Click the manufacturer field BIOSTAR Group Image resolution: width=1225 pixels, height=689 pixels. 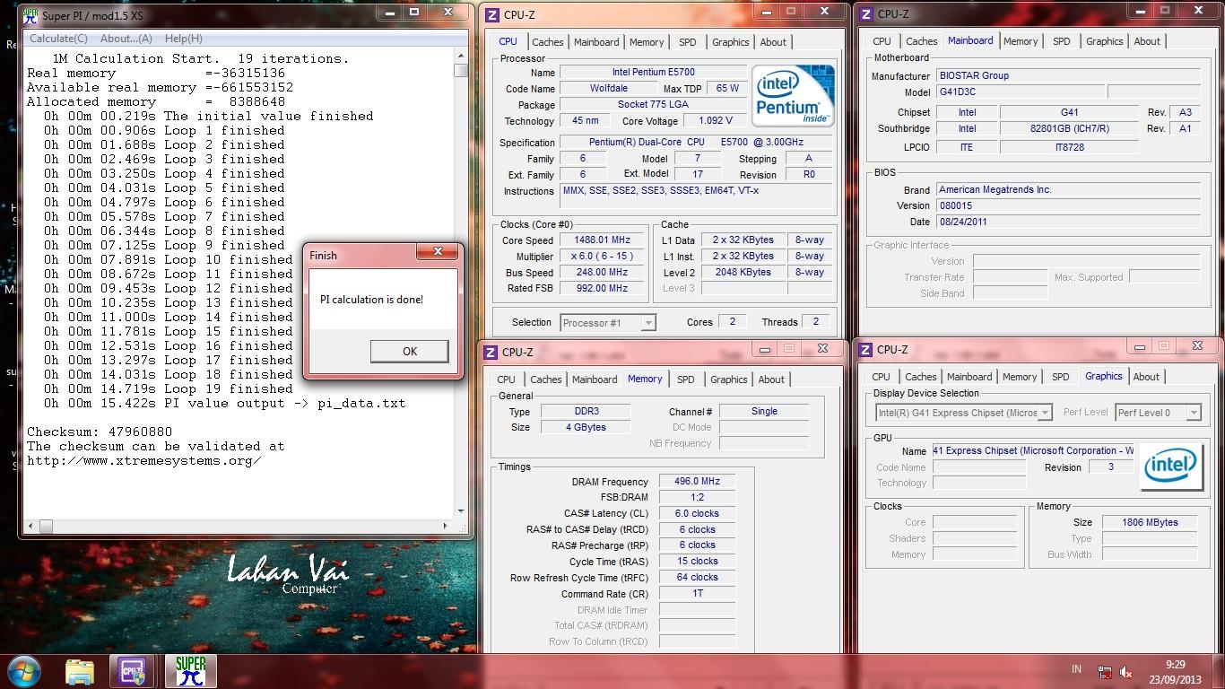[x=1068, y=76]
